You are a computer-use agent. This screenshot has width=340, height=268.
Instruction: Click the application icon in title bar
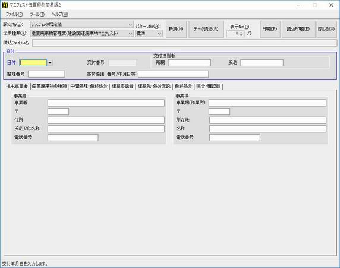(5, 5)
